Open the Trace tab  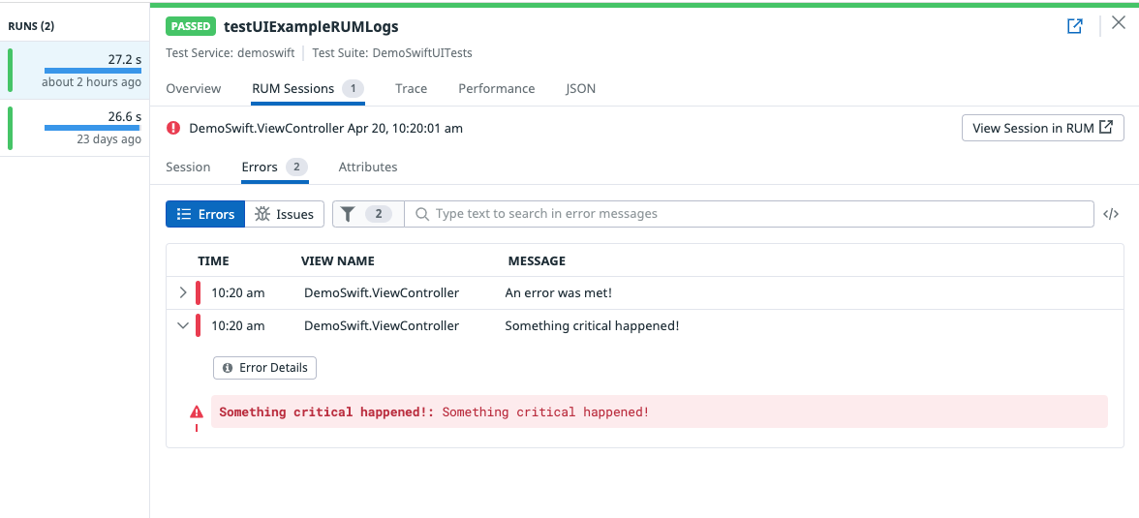click(411, 88)
